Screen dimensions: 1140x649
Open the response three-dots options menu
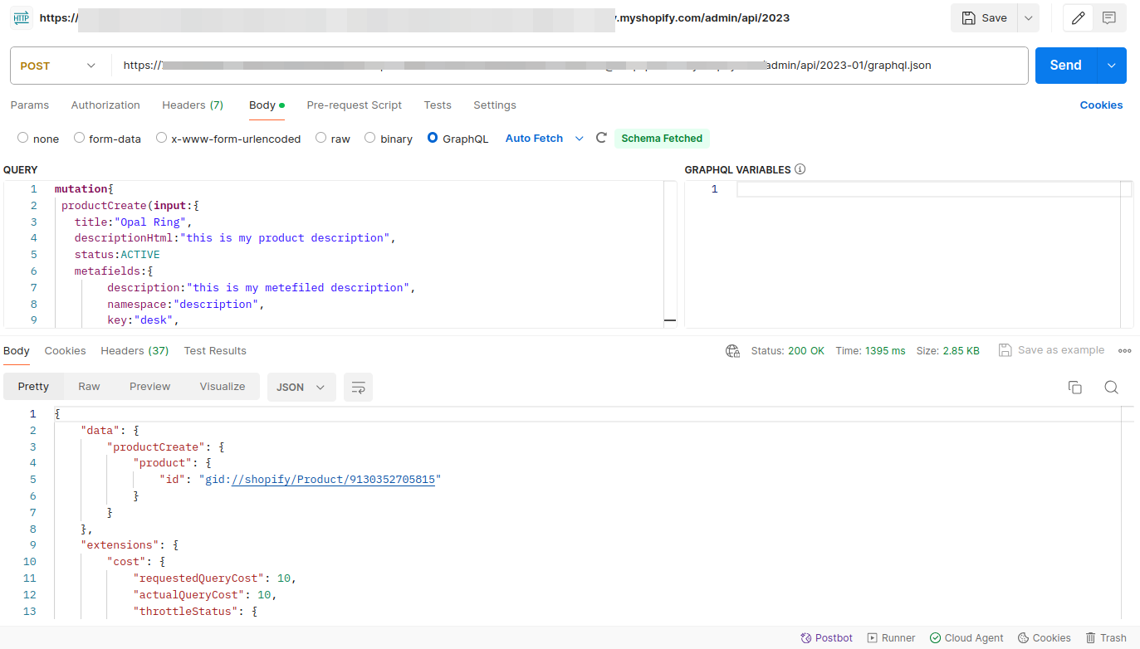(x=1124, y=351)
